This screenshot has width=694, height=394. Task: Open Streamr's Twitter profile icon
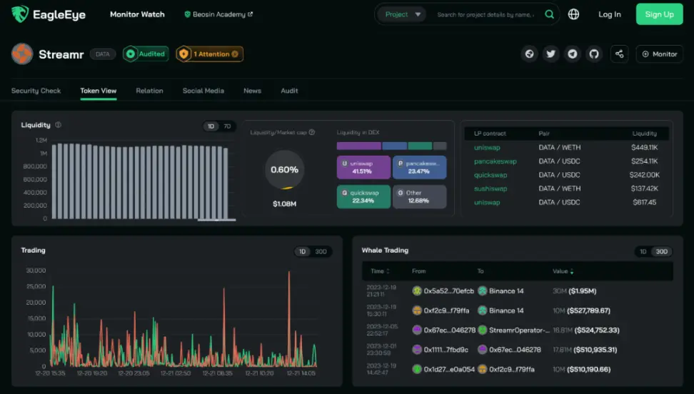550,54
